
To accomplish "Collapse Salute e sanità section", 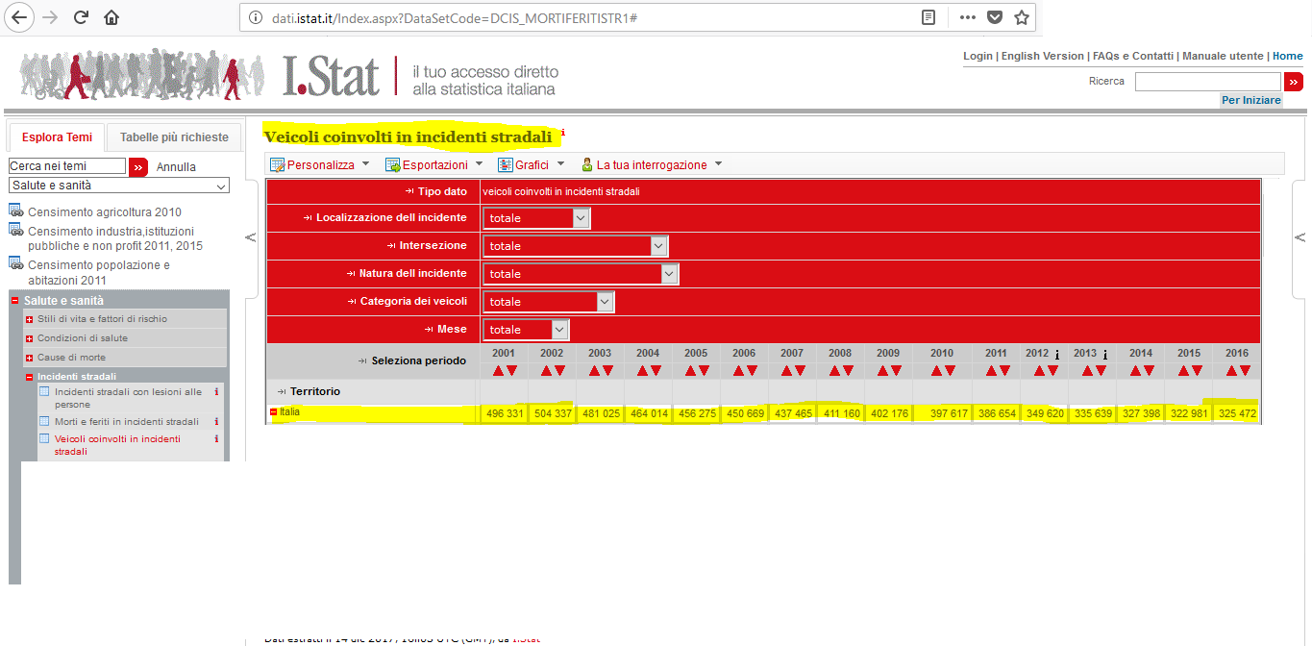I will (15, 301).
